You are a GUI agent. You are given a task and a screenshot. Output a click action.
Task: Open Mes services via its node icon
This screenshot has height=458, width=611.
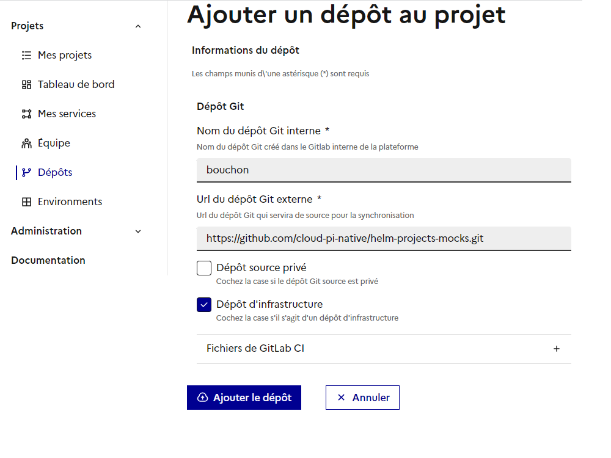pos(26,114)
